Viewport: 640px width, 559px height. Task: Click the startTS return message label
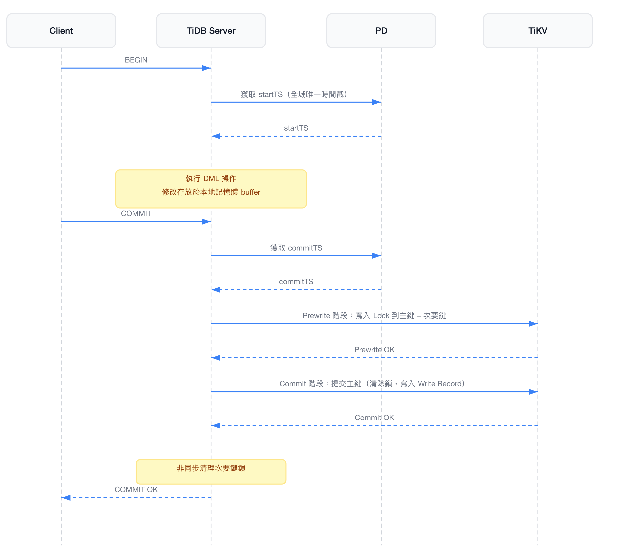pos(296,128)
